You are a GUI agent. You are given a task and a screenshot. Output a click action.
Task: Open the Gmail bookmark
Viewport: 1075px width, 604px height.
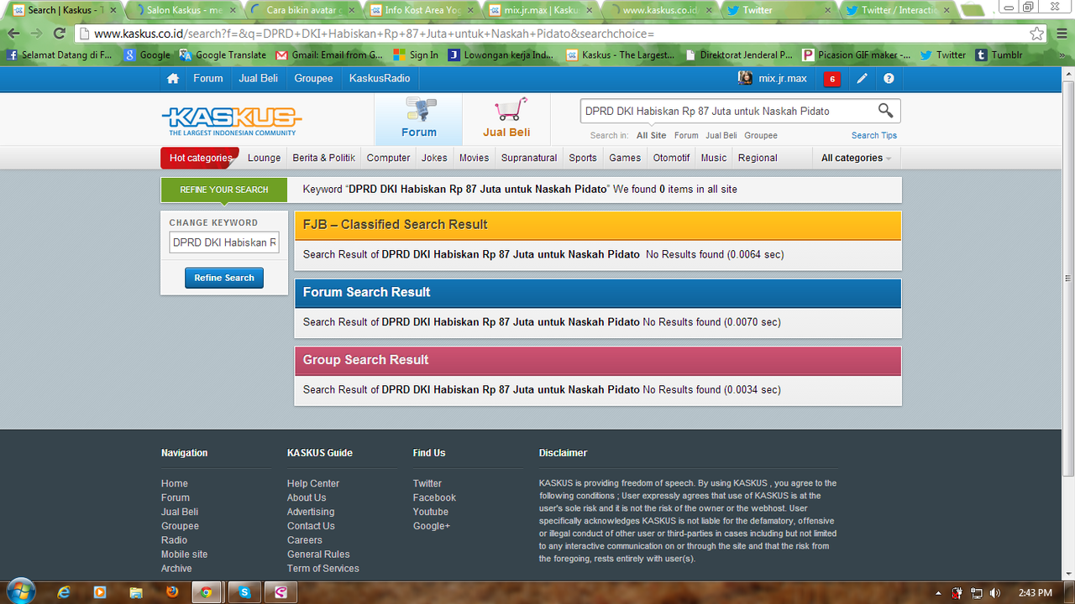[x=329, y=55]
